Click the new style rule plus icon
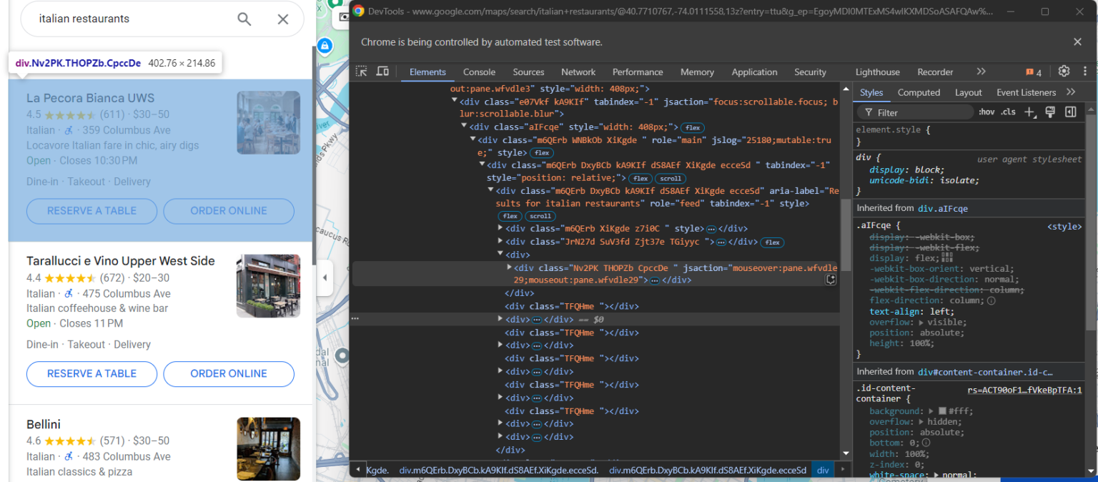Viewport: 1098px width, 482px height. click(x=1029, y=112)
